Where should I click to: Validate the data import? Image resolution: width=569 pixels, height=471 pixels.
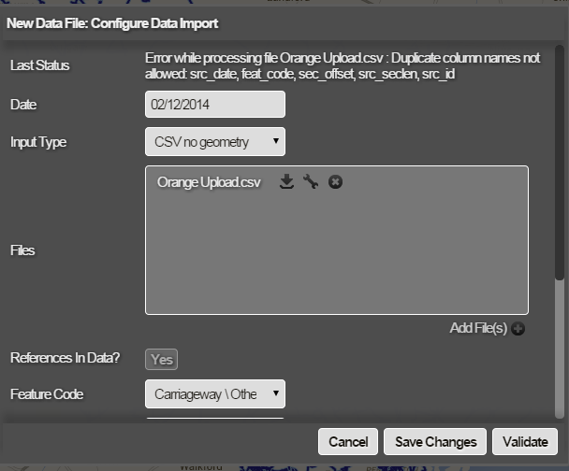(525, 442)
